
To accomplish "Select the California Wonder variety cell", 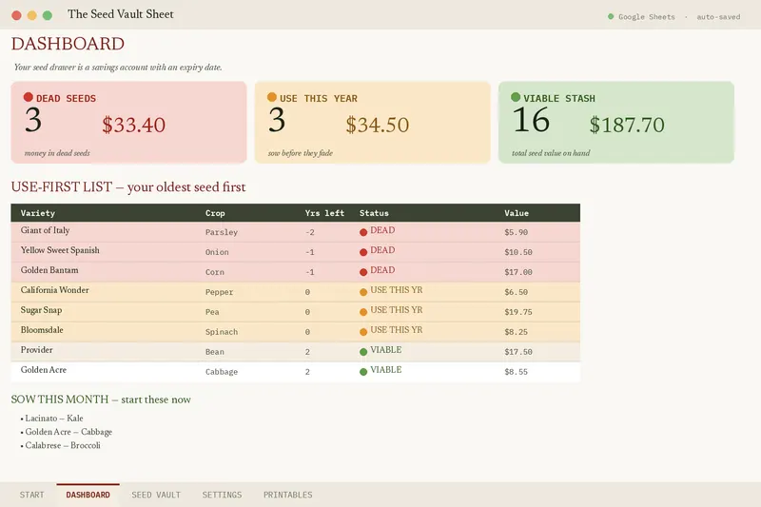I will coord(54,290).
